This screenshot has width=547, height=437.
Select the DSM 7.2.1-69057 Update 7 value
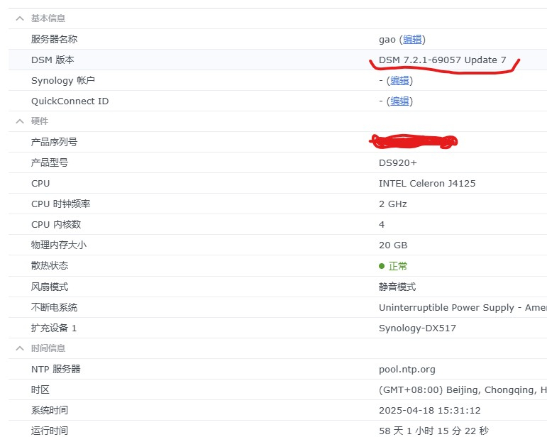coord(442,60)
